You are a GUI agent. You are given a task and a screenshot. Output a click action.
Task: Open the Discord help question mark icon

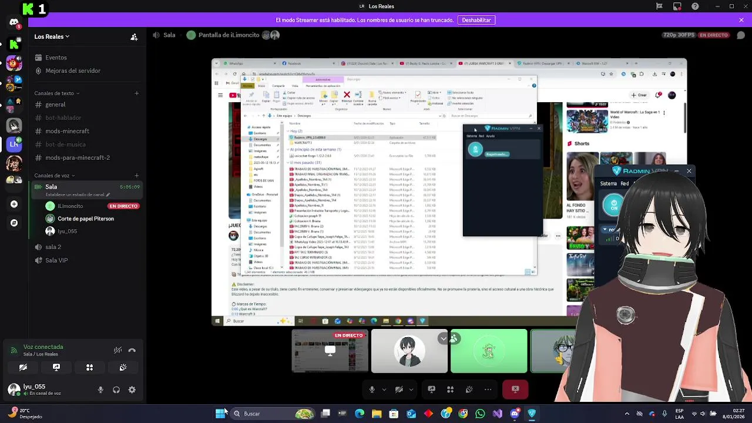[696, 6]
